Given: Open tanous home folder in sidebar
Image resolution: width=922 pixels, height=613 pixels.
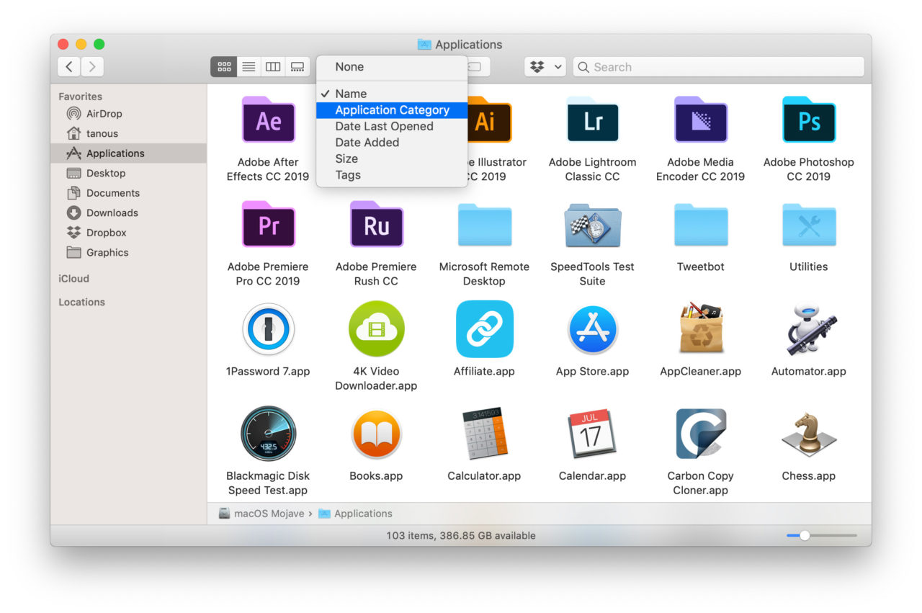Looking at the screenshot, I should [128, 133].
